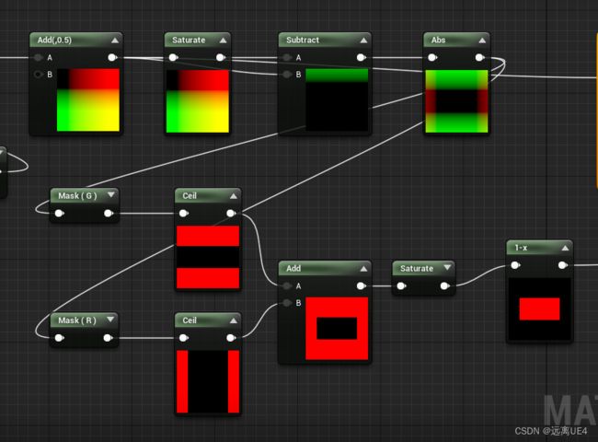Screen dimensions: 598x442
Task: Click upper Ceil horizontal red stripes preview
Action: (208, 257)
